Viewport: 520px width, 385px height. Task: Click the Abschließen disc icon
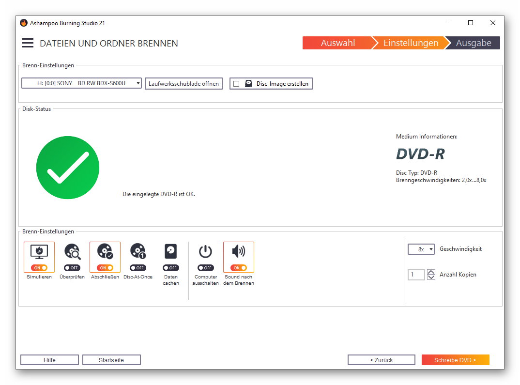click(105, 252)
